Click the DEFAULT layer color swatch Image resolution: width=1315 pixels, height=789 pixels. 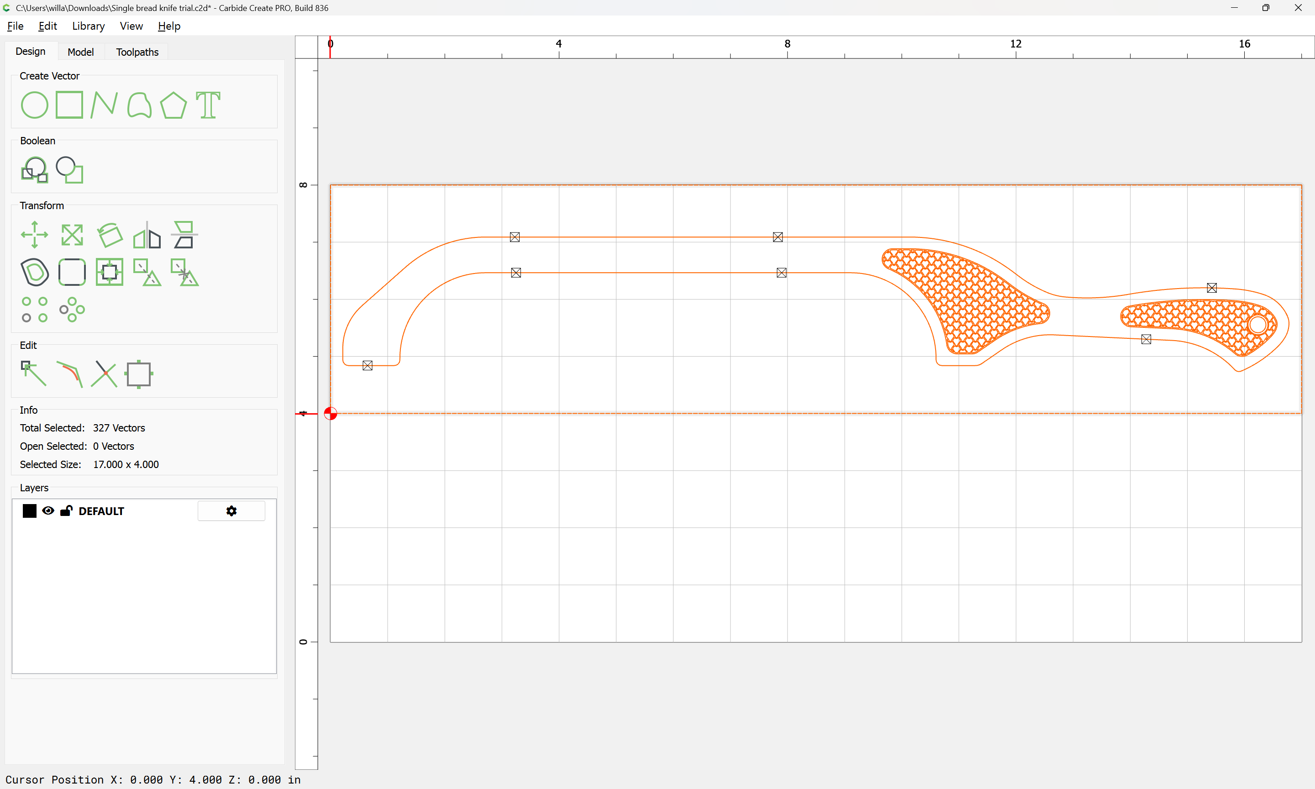30,511
